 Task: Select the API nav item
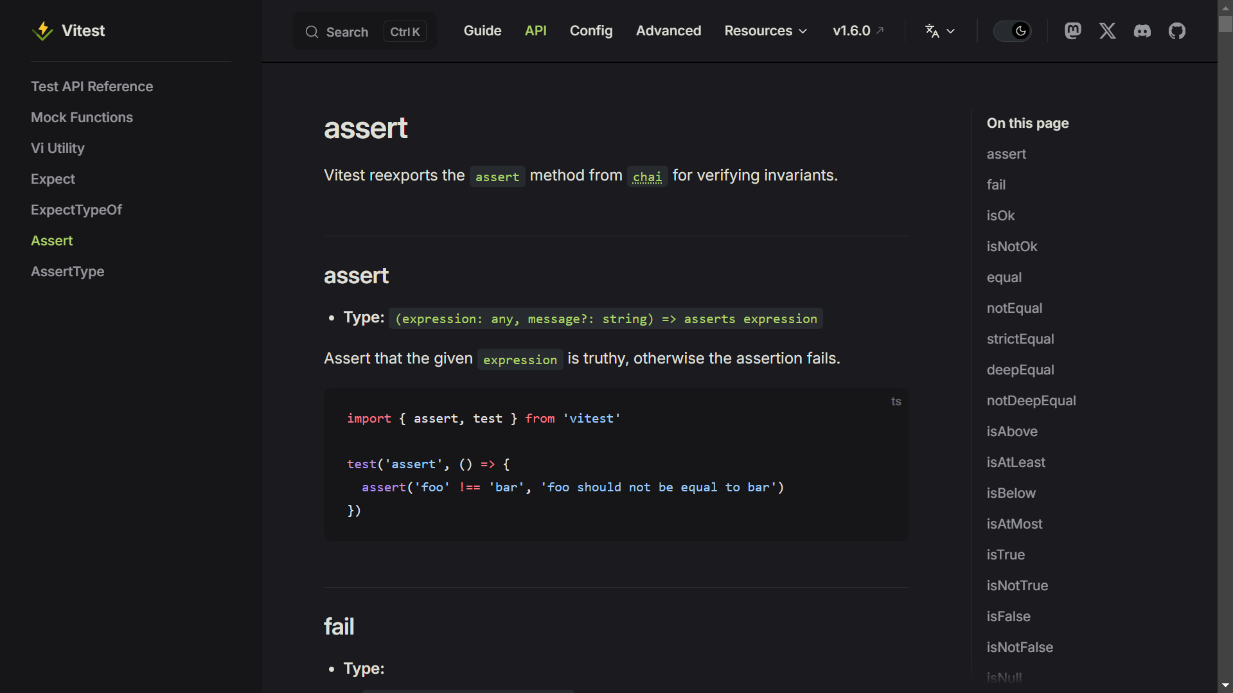535,31
